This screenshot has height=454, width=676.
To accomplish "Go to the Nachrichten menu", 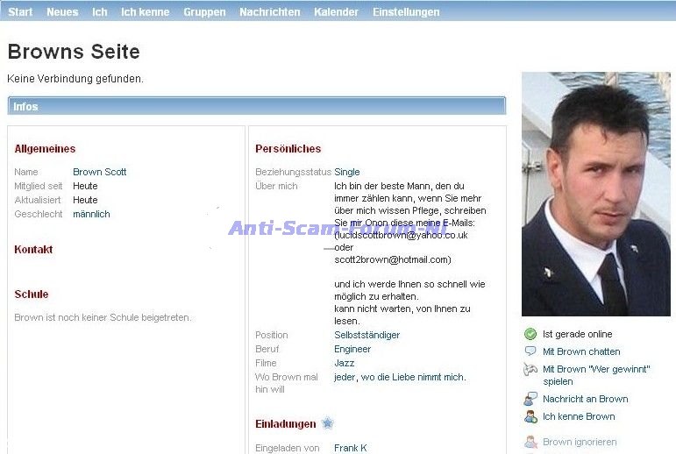I will click(269, 12).
